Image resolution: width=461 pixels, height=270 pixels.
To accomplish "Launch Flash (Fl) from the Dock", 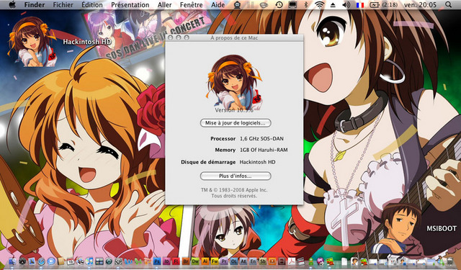I will click(176, 261).
